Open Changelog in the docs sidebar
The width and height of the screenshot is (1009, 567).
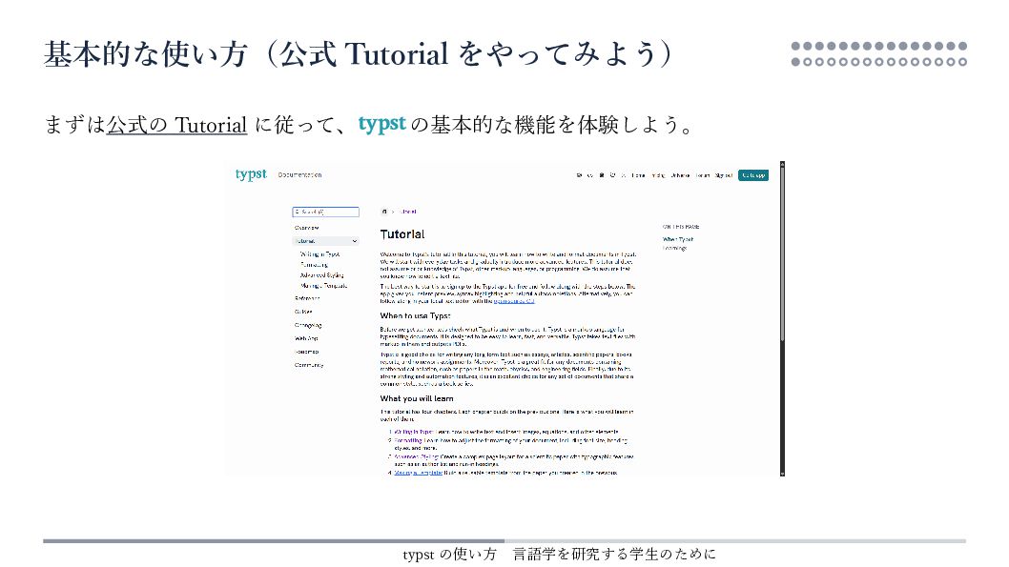point(308,325)
